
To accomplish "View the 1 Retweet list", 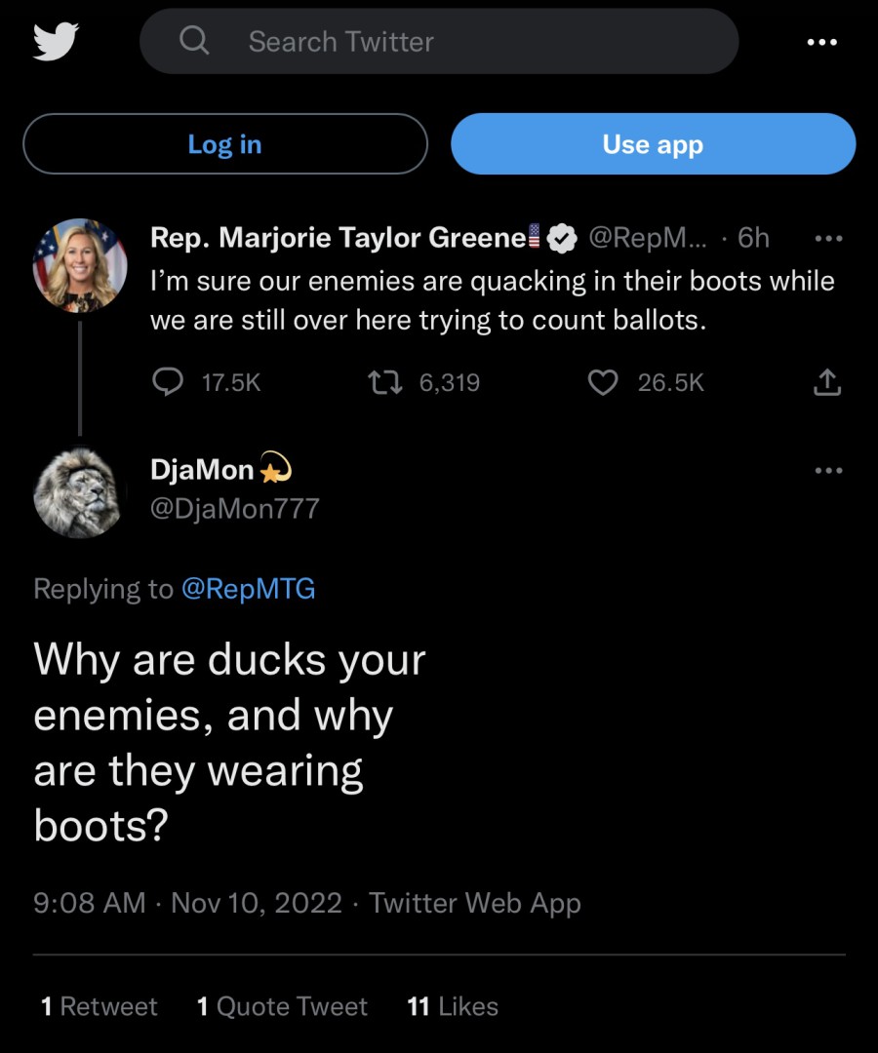I will (99, 1006).
